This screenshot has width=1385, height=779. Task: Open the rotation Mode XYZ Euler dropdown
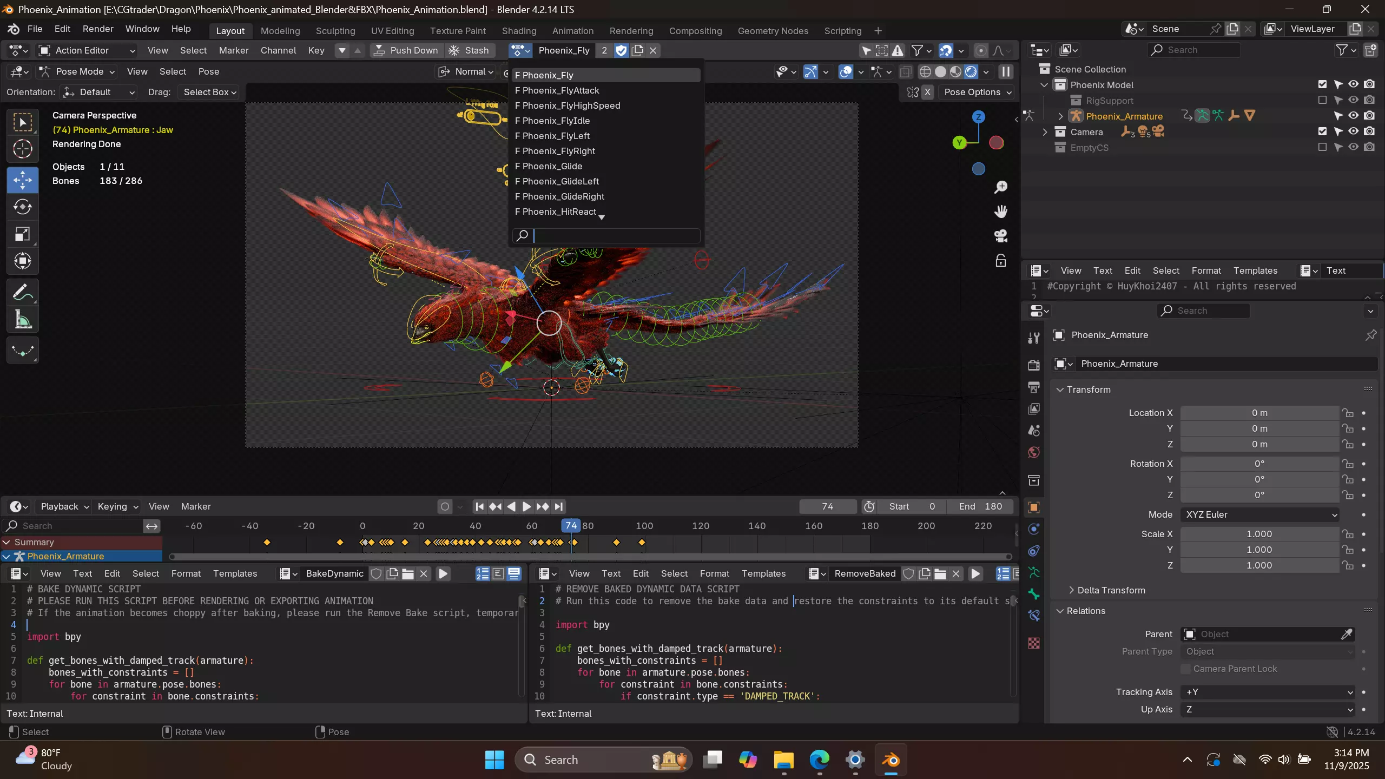coord(1259,514)
